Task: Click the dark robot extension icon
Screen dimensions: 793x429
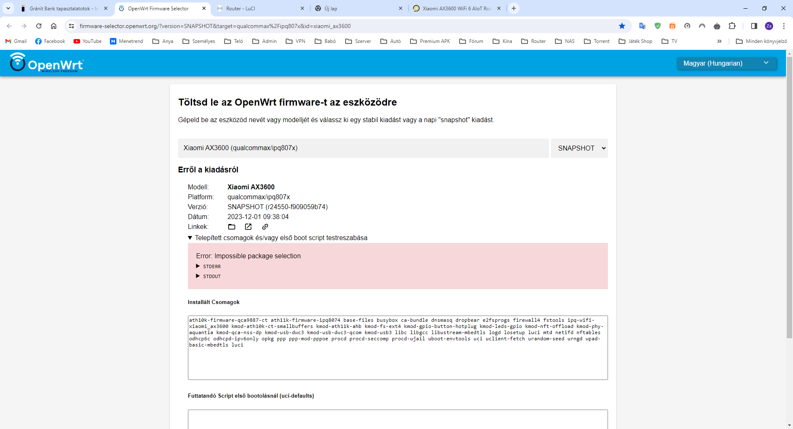Action: click(717, 26)
